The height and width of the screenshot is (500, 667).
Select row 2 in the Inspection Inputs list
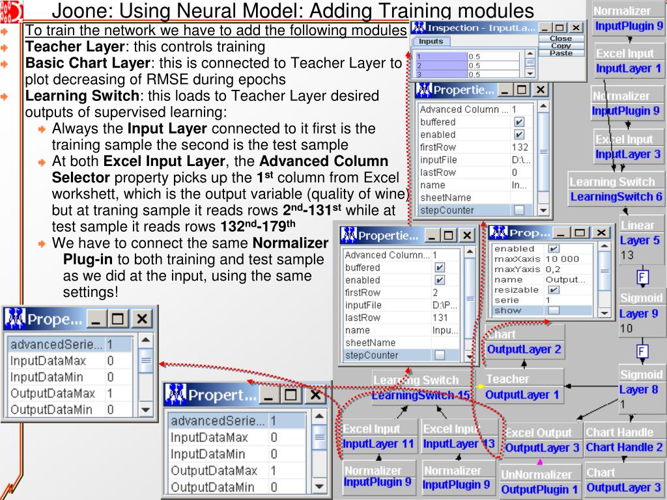click(x=467, y=66)
